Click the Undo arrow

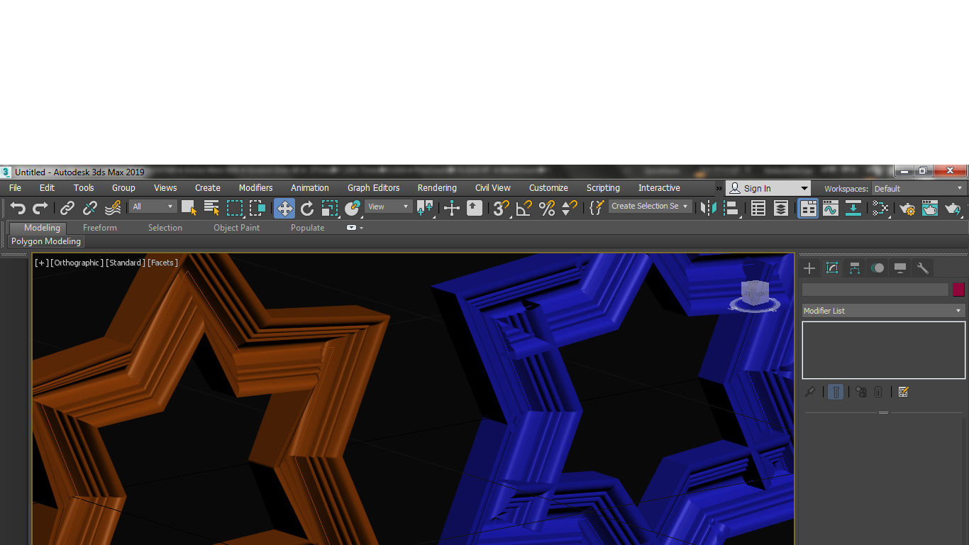point(18,208)
